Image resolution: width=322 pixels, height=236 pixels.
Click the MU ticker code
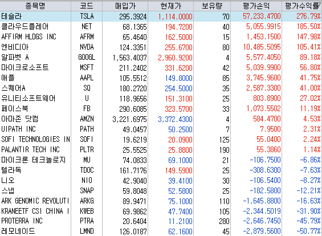click(87, 160)
